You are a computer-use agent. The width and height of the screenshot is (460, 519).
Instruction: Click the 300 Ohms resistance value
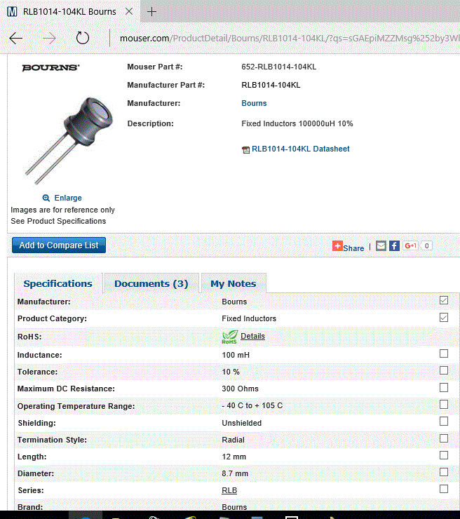[x=240, y=389]
